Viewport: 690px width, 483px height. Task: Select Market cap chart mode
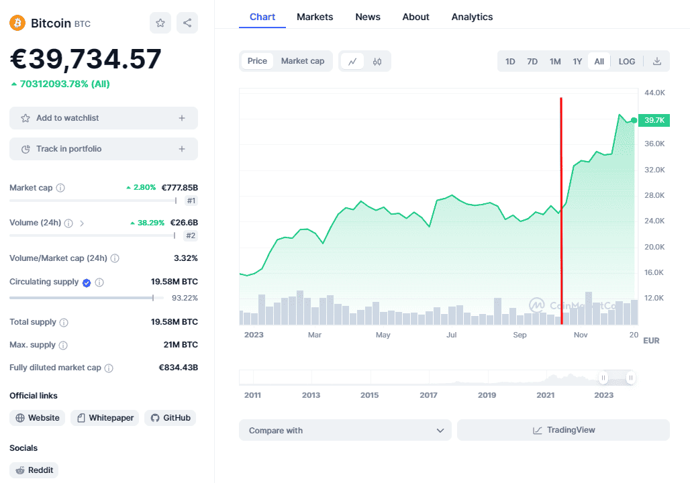pyautogui.click(x=303, y=61)
